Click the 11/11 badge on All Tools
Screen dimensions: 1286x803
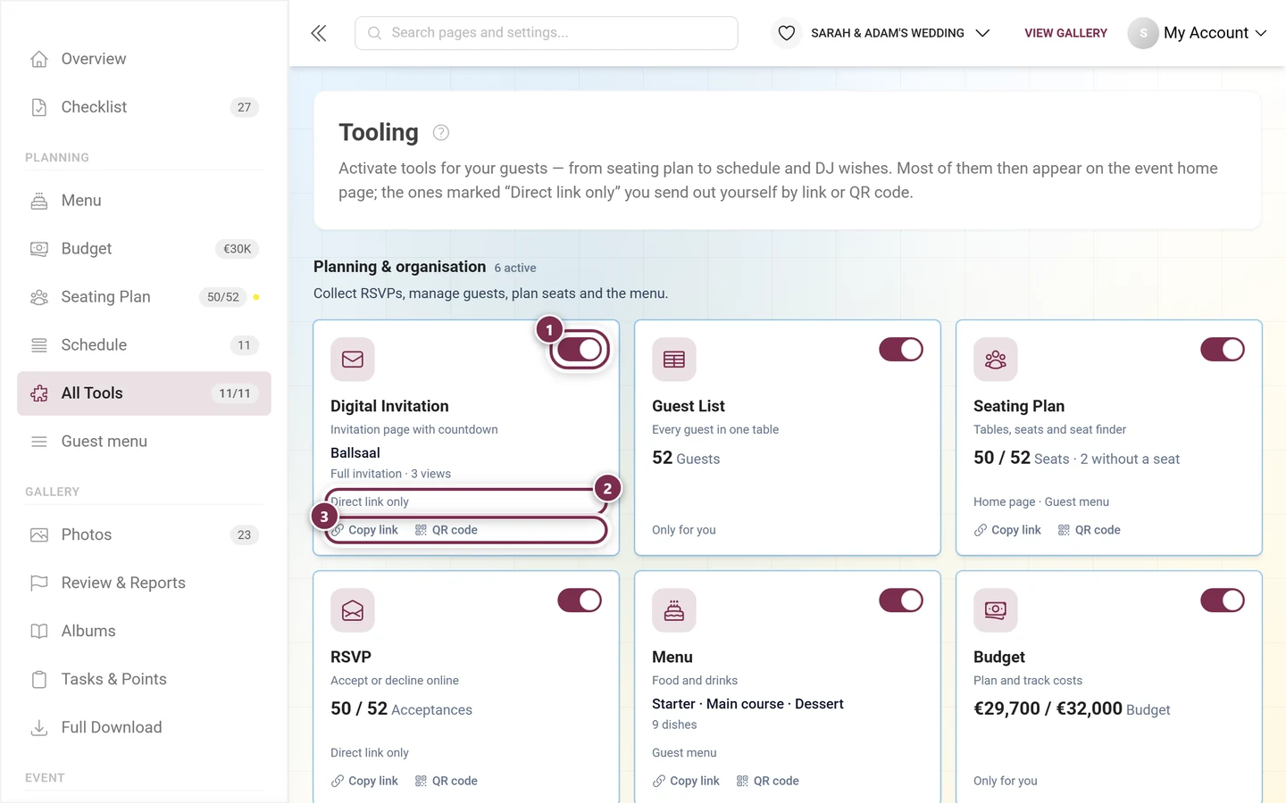click(235, 393)
